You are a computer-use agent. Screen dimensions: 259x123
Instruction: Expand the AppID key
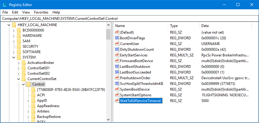(28, 100)
